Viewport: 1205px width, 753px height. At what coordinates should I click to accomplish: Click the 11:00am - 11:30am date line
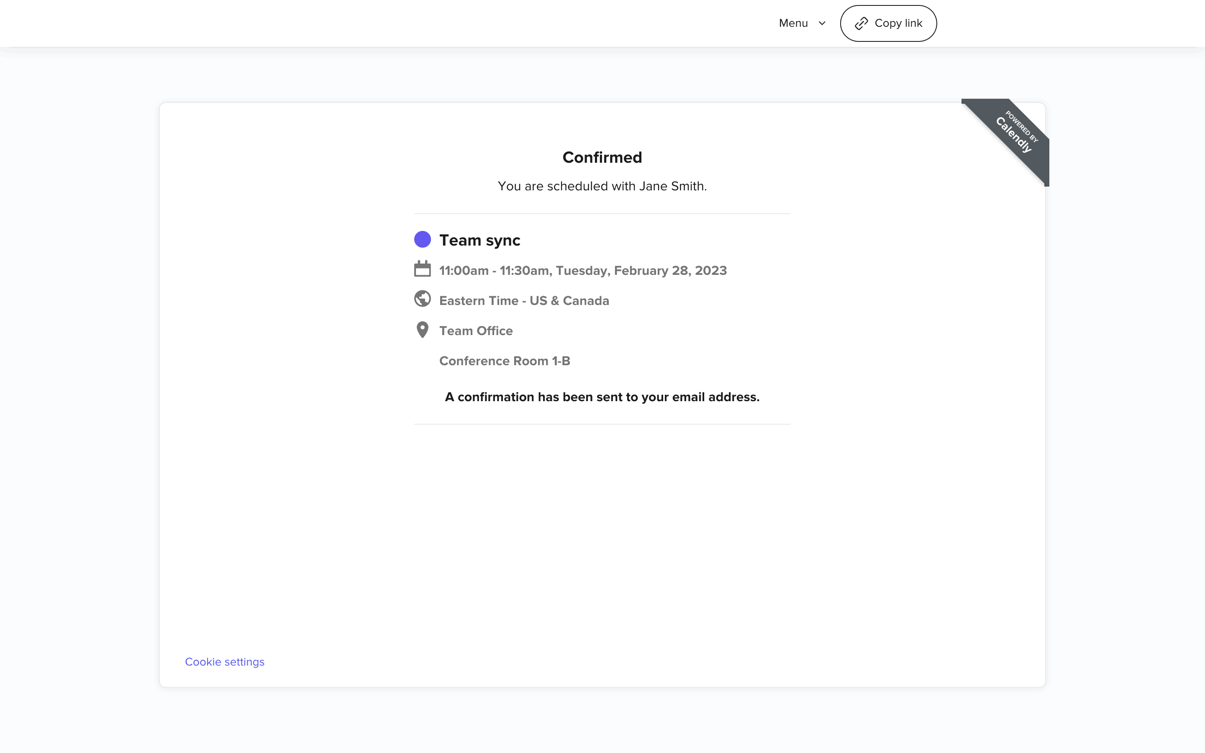pyautogui.click(x=582, y=271)
